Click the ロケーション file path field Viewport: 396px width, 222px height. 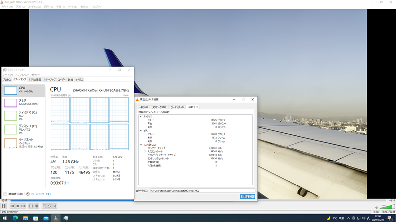203,191
